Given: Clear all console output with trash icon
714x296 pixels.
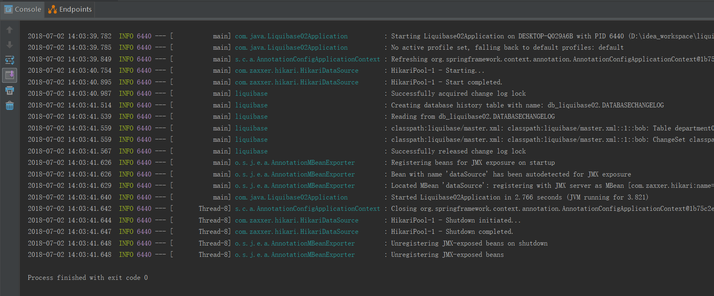Looking at the screenshot, I should pyautogui.click(x=10, y=106).
